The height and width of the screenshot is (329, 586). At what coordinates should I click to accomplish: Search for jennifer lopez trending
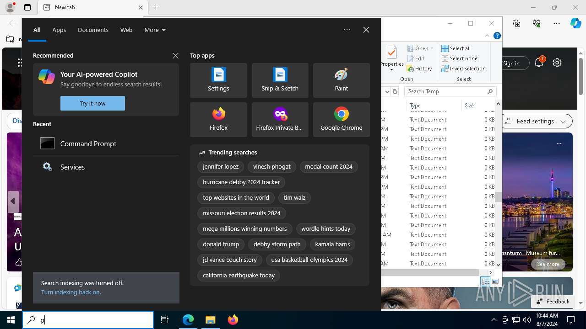pyautogui.click(x=221, y=167)
